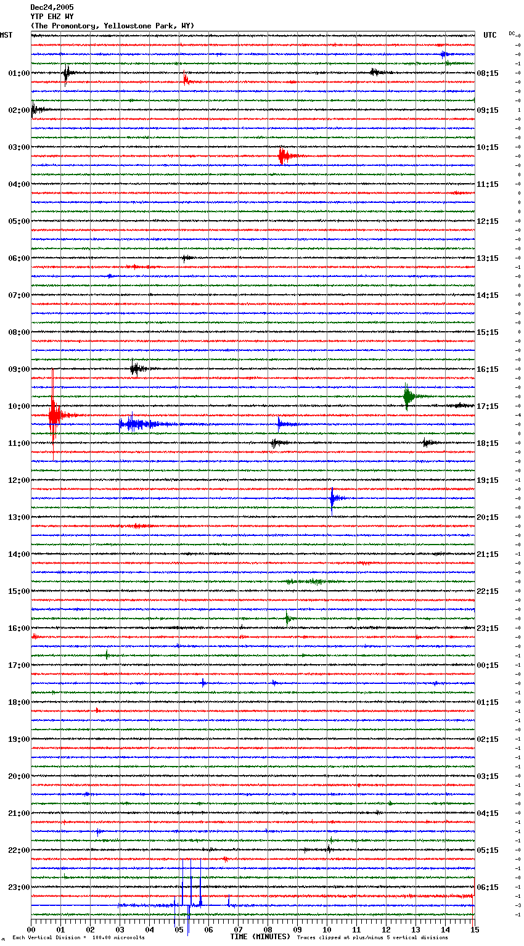Screen dimensions: 524x946
Task: Click the "05:15" UTC time label
Action: click(x=488, y=850)
